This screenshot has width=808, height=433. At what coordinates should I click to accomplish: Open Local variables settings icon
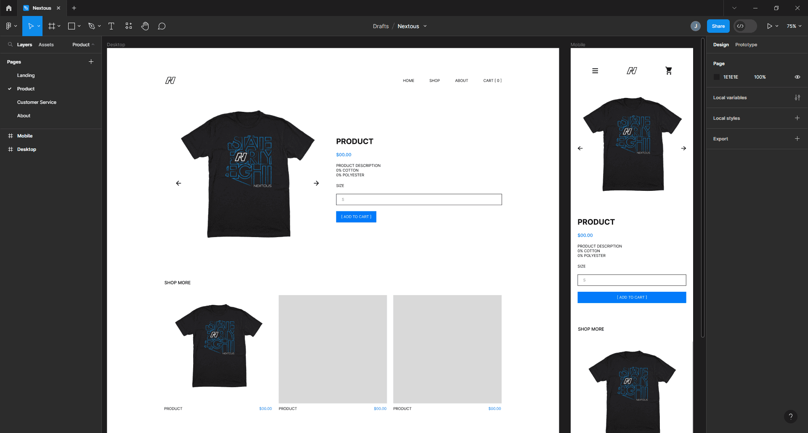(x=797, y=98)
